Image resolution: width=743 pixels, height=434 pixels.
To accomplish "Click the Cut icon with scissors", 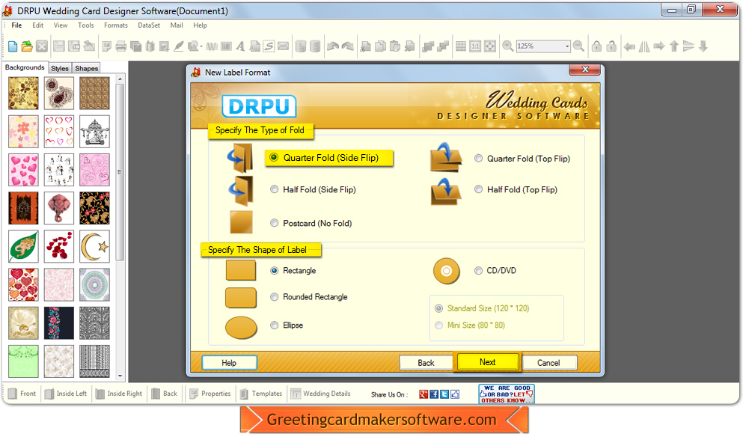I will coord(365,46).
